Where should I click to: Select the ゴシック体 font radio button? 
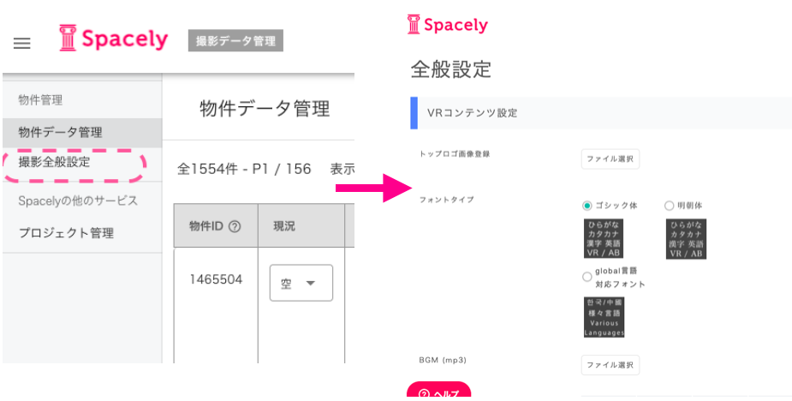(587, 206)
